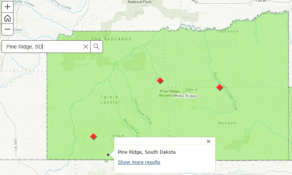Click the magnifying glass search button
Screen dimensions: 292x175
click(97, 47)
